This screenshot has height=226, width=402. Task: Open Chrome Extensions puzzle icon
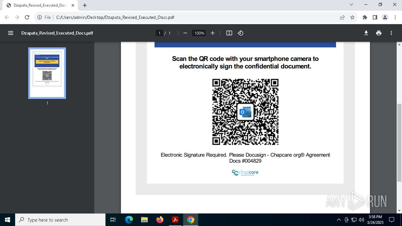[x=365, y=17]
